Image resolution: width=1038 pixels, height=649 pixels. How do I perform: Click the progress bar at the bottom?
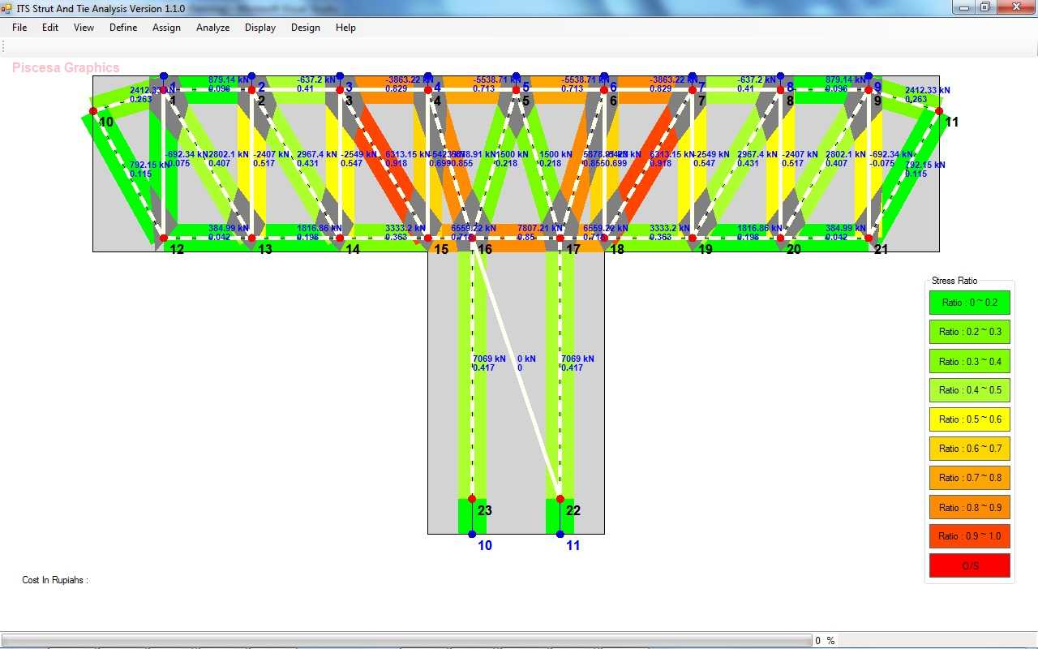click(x=405, y=640)
